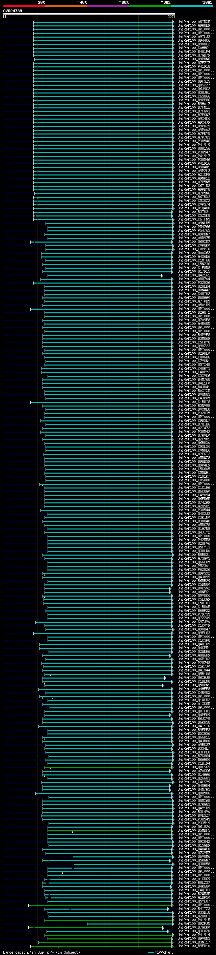Select the UniRef100_Q9ZPJ5 hit
Image resolution: width=216 pixels, height=955 pixels.
[193, 923]
